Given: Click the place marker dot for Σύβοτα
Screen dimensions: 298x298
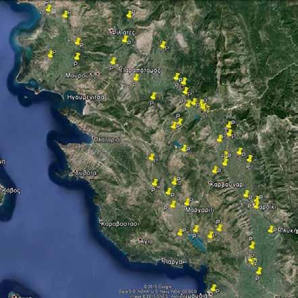Looking at the screenshot, I should coord(76,172).
